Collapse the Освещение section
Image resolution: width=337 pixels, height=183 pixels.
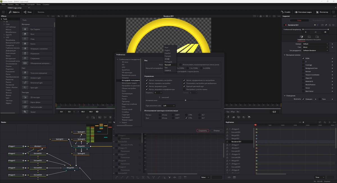click(x=284, y=96)
